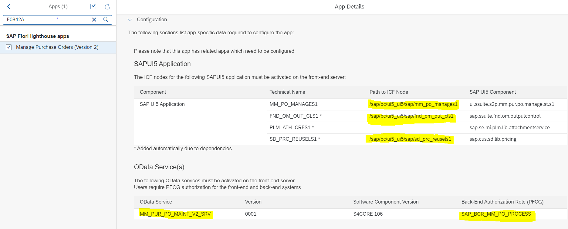The width and height of the screenshot is (568, 229).
Task: Collapse the OData Service(s) section
Action: pos(159,167)
